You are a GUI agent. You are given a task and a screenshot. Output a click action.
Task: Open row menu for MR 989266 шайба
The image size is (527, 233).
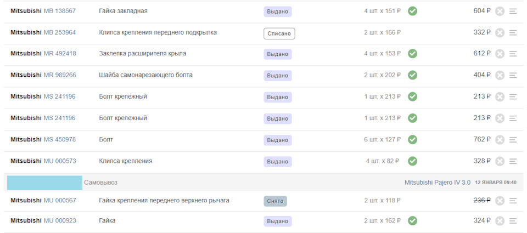(x=513, y=75)
